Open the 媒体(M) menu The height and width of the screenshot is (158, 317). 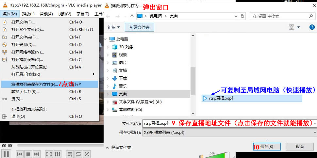tap(10, 14)
